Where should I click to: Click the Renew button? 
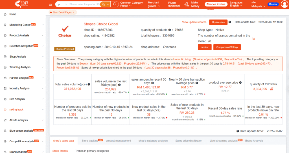click(x=273, y=4)
